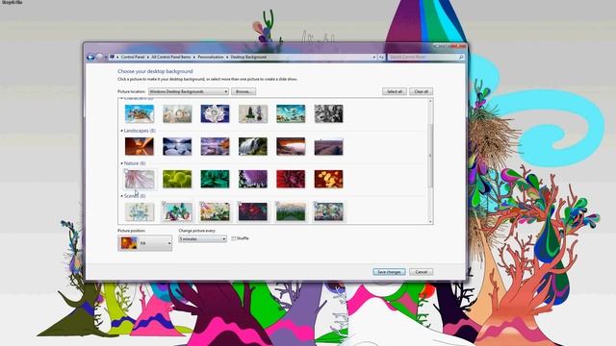The width and height of the screenshot is (616, 346).
Task: Select the pale beige circular artwork in Characters
Action: coord(177,113)
